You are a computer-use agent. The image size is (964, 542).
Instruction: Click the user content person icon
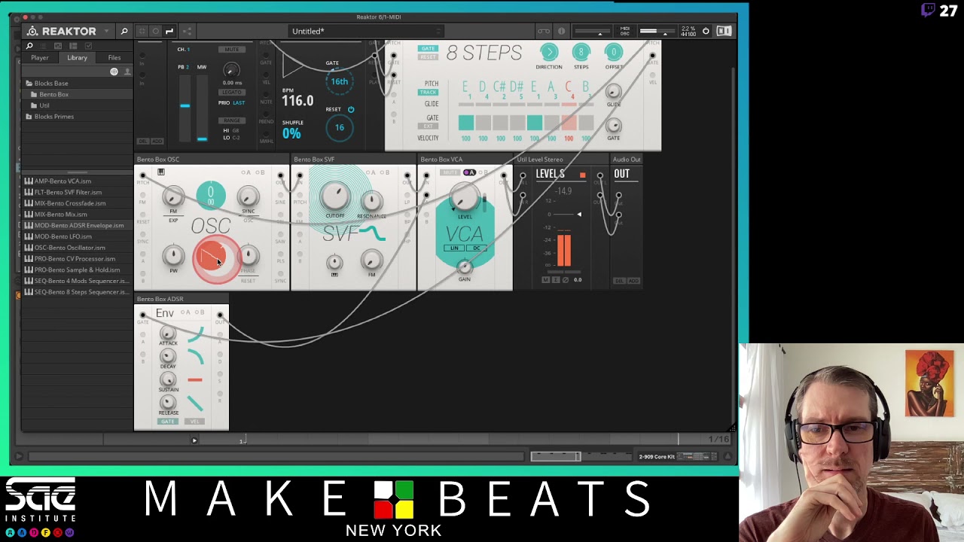pyautogui.click(x=127, y=72)
